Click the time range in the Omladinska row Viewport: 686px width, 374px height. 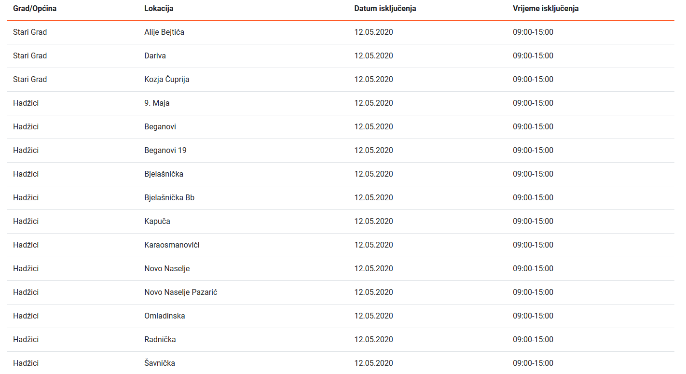(x=533, y=316)
